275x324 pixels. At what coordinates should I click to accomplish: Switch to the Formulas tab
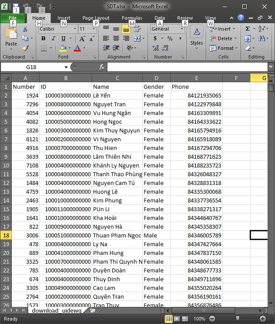pos(132,18)
